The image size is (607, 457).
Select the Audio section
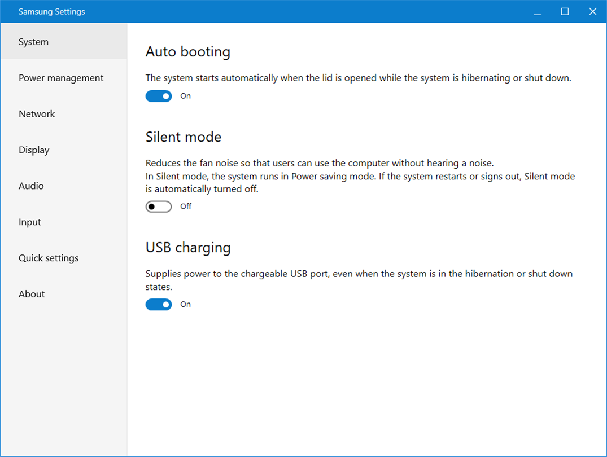click(x=31, y=186)
